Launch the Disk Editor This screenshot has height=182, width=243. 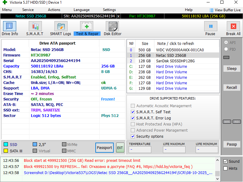coord(112,28)
